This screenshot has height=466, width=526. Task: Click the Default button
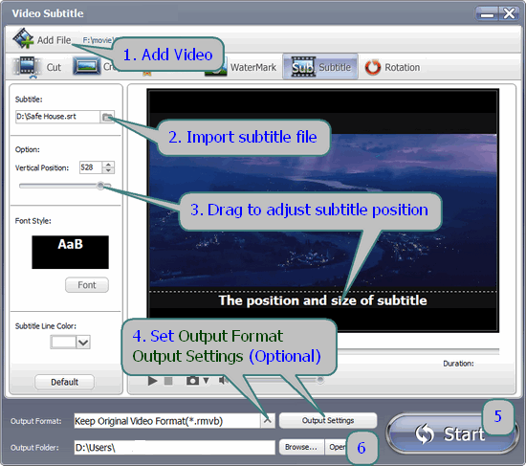(64, 382)
